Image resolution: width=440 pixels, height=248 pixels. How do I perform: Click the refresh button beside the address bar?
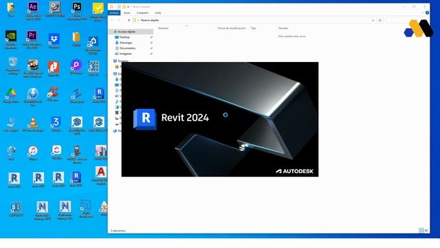point(380,20)
